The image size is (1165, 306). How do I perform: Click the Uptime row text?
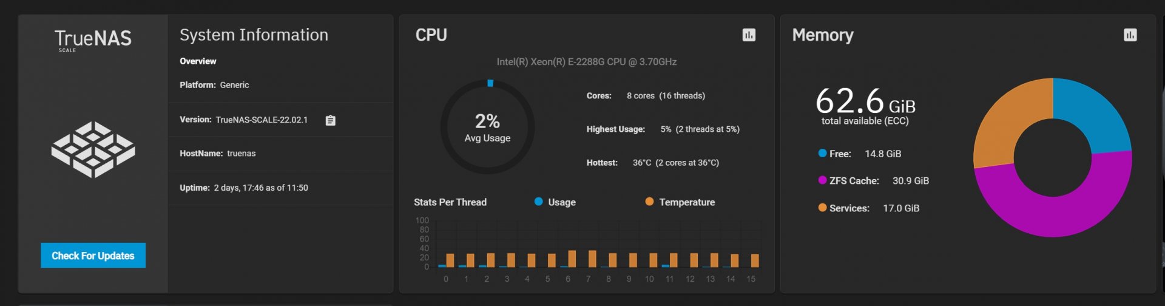click(x=244, y=188)
